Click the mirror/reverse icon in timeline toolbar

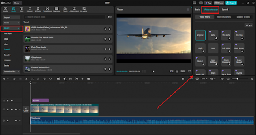coord(82,79)
